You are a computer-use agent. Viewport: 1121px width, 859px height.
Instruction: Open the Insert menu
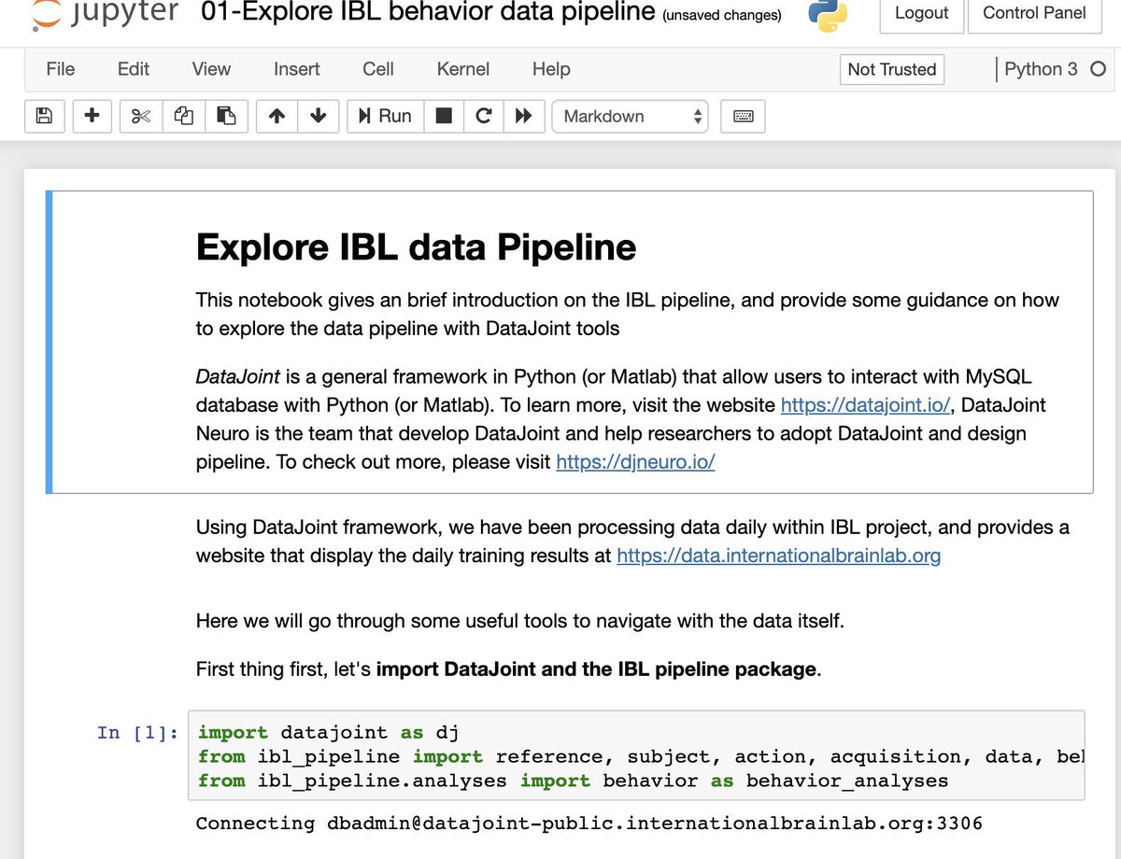[297, 69]
